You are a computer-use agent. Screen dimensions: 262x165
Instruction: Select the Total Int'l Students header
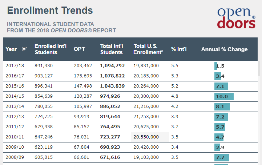[x=112, y=49]
